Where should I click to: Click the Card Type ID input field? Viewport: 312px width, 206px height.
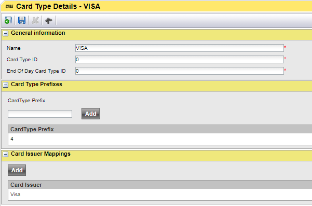pos(180,60)
